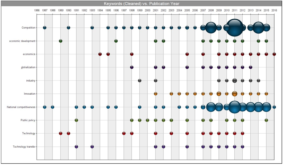
Task: Click the Public policy row label
Action: (x=28, y=120)
